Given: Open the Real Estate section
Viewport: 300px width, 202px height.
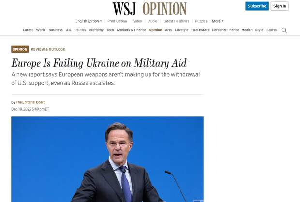Looking at the screenshot, I should click(x=200, y=30).
